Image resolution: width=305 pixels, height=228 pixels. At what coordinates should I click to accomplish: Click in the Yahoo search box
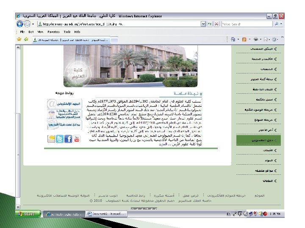[x=247, y=24]
